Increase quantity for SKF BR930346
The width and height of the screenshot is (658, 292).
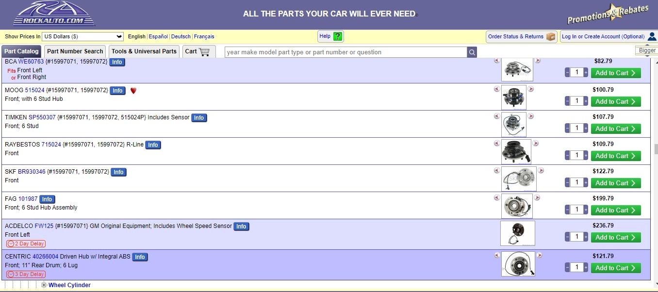point(586,182)
